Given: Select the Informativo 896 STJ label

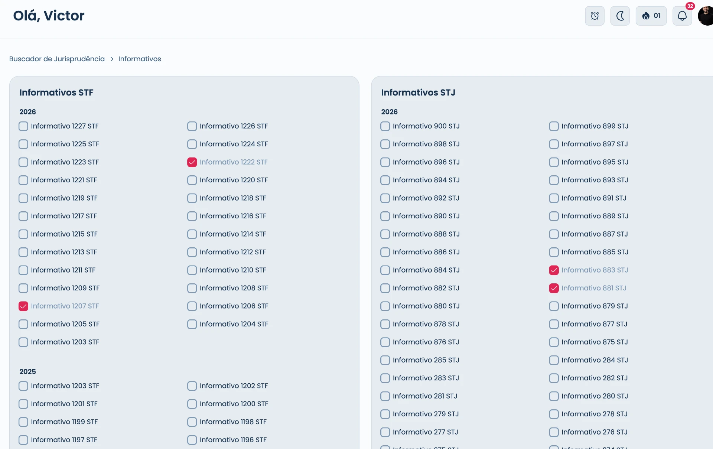Looking at the screenshot, I should coord(426,162).
